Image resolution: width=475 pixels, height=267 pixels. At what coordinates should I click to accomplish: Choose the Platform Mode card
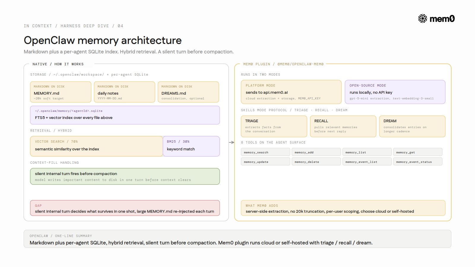pyautogui.click(x=291, y=92)
